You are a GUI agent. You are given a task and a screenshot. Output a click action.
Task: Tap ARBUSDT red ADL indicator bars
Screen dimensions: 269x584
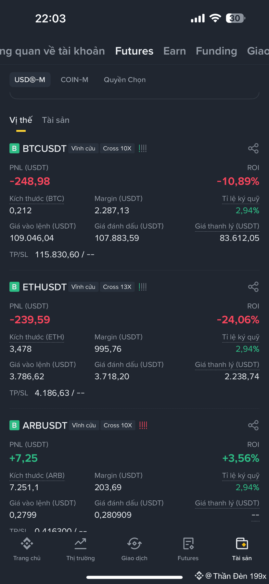pyautogui.click(x=143, y=425)
